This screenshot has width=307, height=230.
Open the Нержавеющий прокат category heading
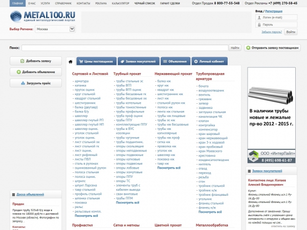[173, 74]
